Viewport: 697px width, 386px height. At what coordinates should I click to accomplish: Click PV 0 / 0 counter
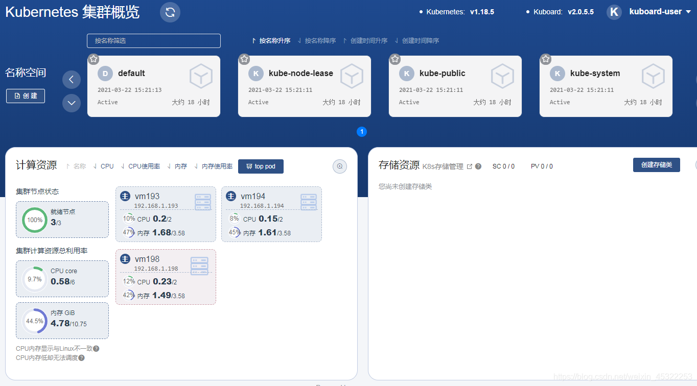point(542,166)
